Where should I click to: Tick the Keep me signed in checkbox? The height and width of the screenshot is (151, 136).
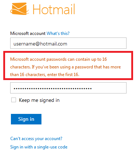[x=13, y=100]
